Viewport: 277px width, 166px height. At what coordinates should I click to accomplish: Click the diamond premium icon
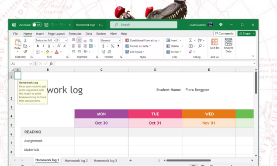coord(221,25)
